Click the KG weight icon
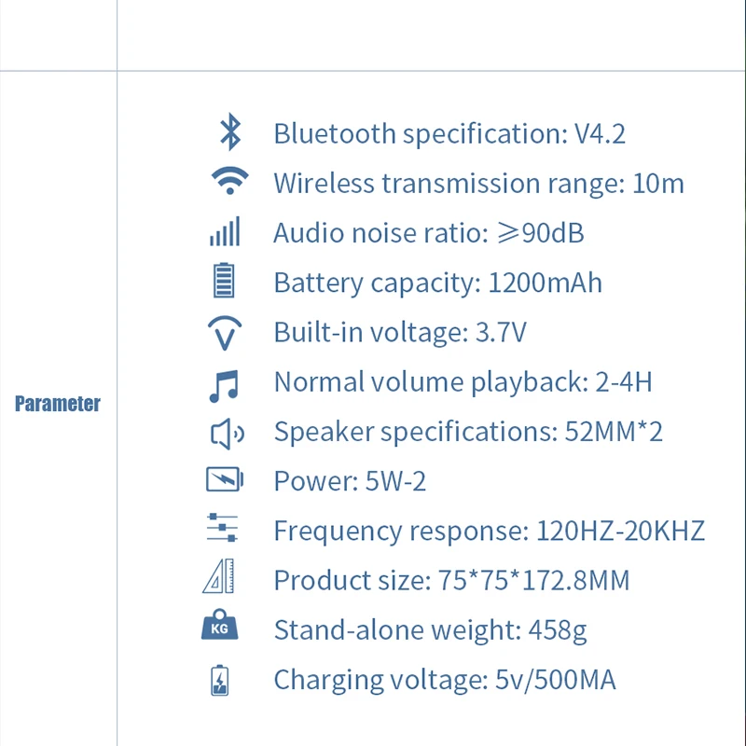This screenshot has height=746, width=746. tap(220, 626)
